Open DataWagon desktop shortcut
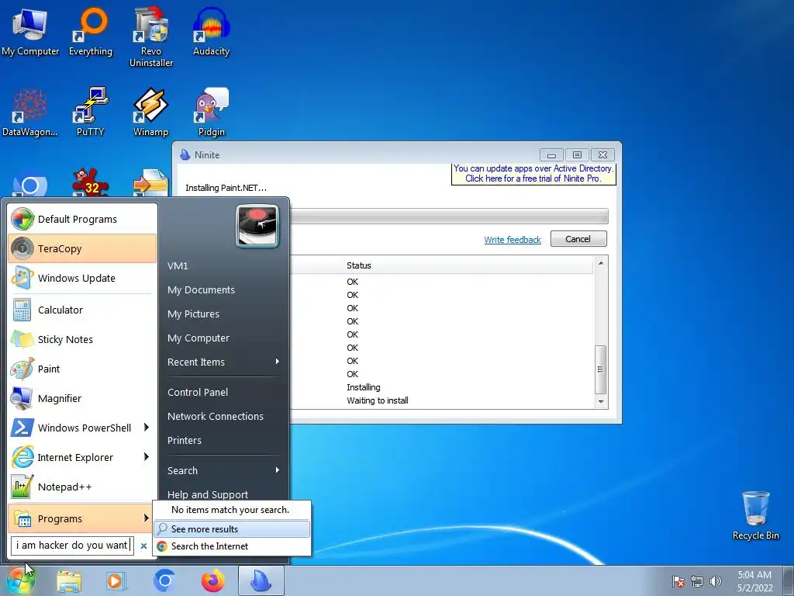The image size is (794, 596). 30,113
